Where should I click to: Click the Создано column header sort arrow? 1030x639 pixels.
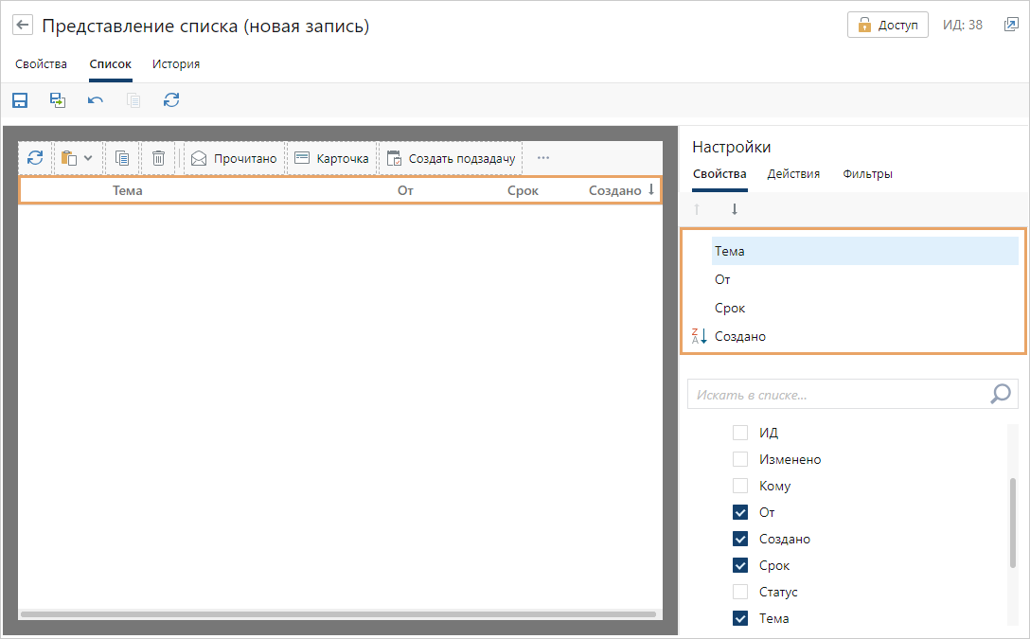click(x=651, y=189)
